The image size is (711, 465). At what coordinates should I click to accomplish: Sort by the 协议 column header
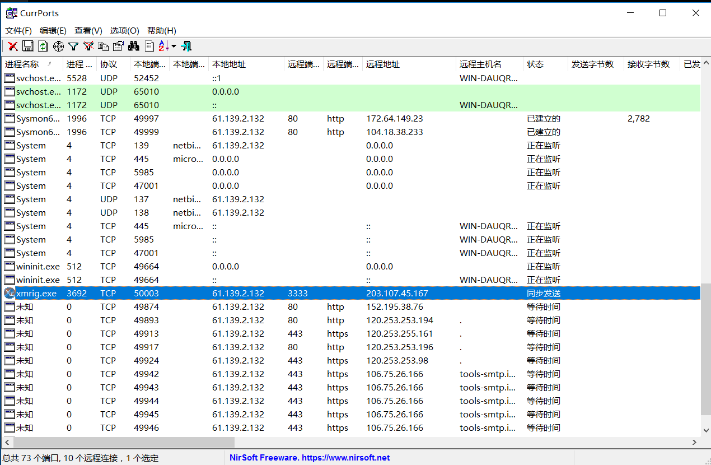[x=114, y=64]
